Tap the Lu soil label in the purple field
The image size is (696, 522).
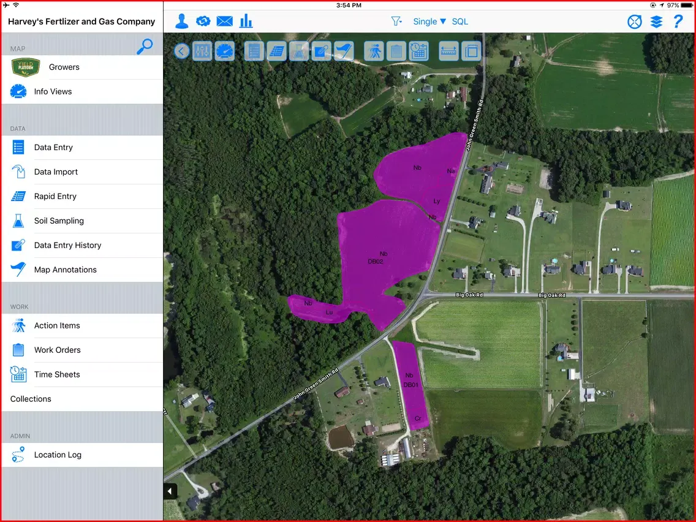[330, 312]
